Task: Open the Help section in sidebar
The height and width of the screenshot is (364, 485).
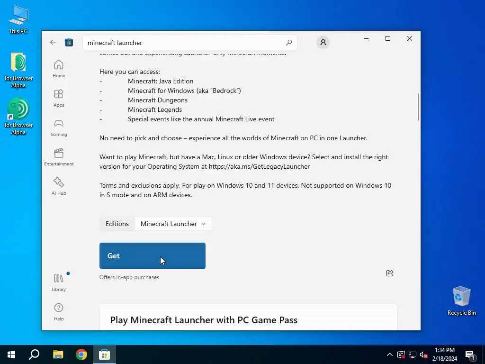Action: click(x=59, y=312)
